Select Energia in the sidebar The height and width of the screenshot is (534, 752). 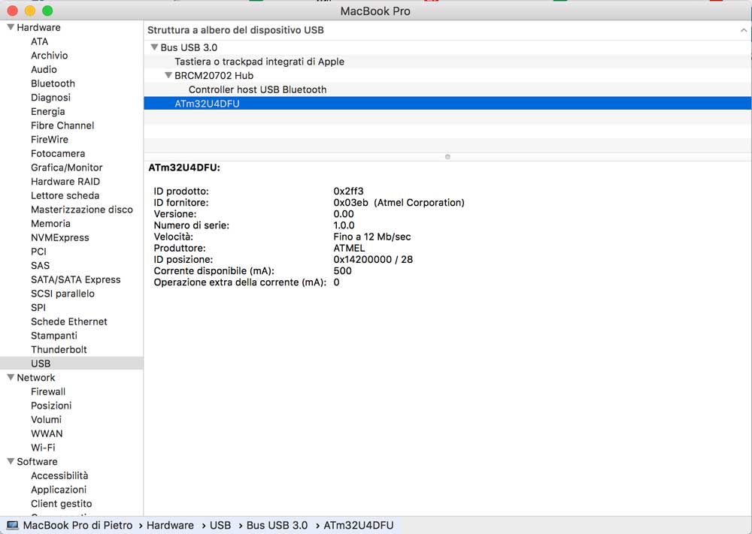point(48,112)
